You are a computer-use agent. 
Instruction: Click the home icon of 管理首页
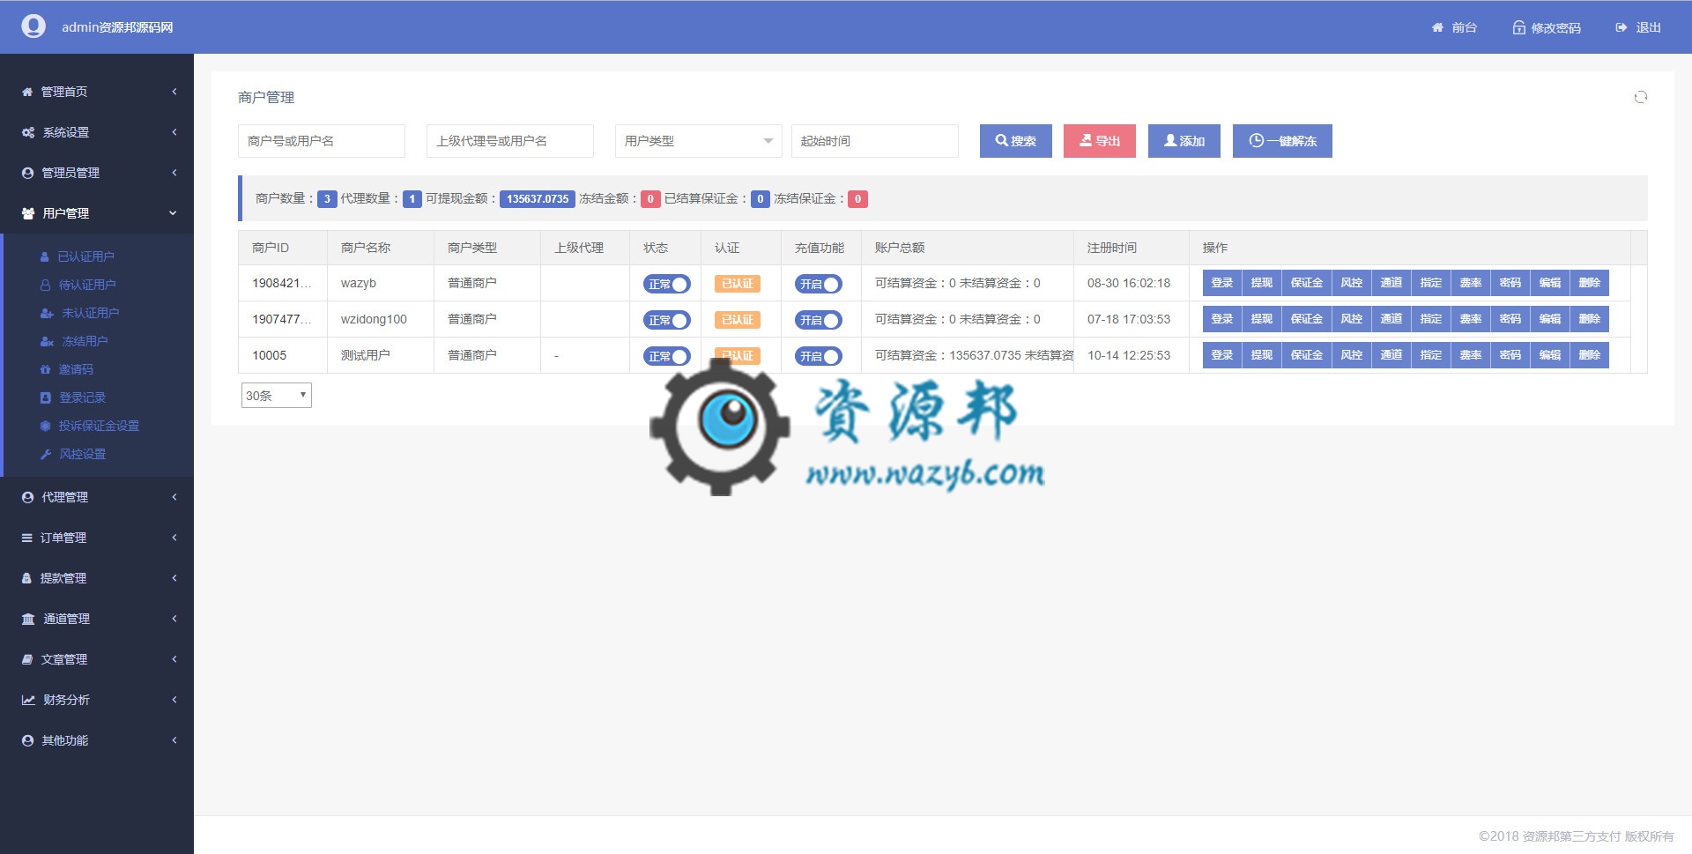point(27,92)
